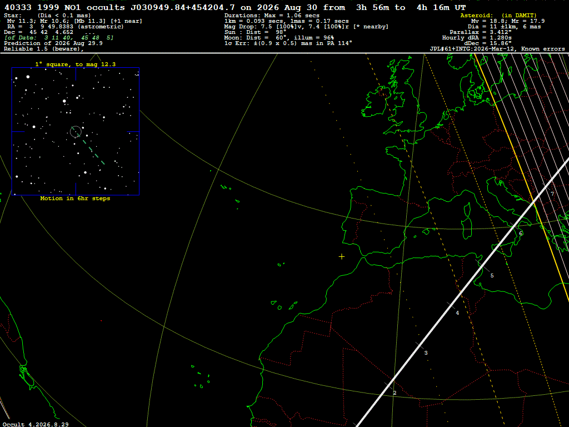The width and height of the screenshot is (569, 427).
Task: Click the large bright star in finder chart top-left
Action: point(28,77)
